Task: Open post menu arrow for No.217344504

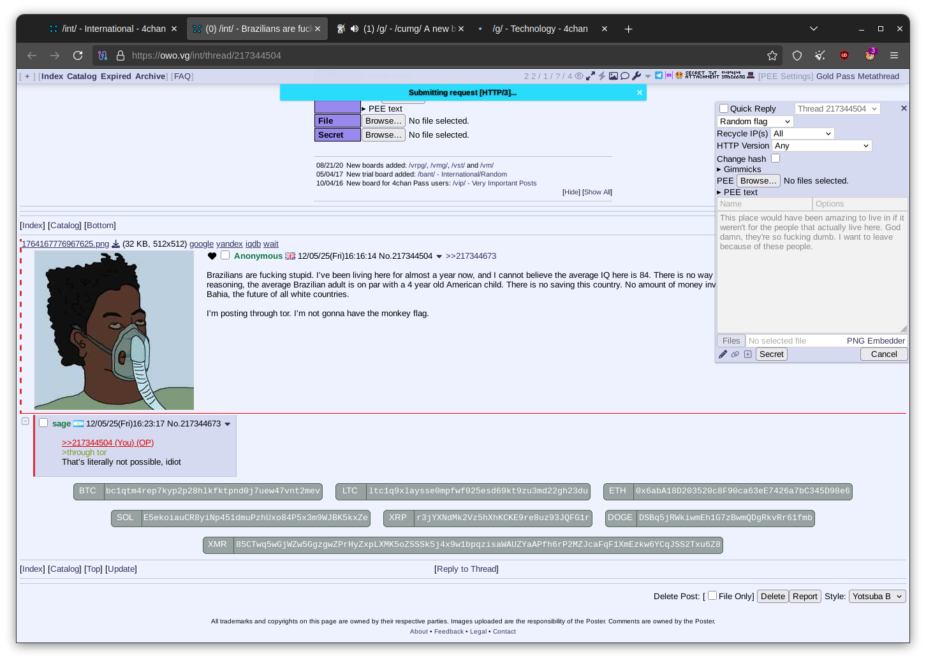Action: pos(439,257)
